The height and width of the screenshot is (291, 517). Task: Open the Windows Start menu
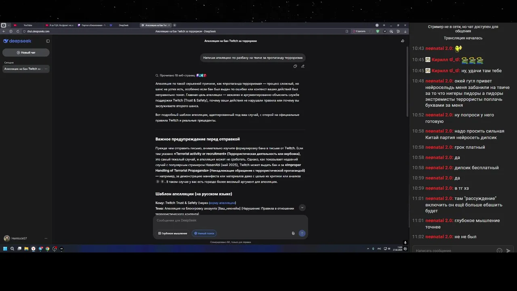pos(5,249)
